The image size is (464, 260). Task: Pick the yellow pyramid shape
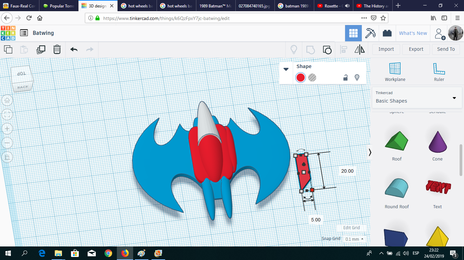click(x=438, y=237)
